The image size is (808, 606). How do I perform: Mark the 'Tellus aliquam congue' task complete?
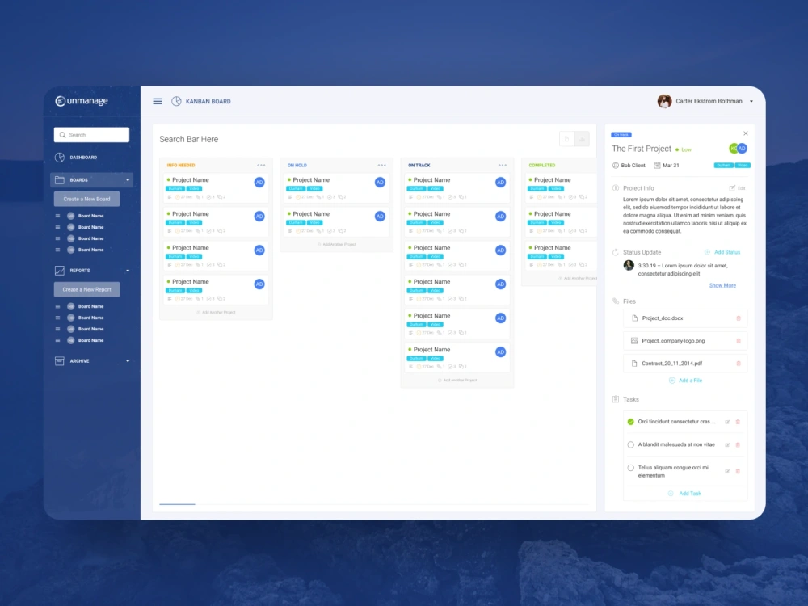point(630,467)
